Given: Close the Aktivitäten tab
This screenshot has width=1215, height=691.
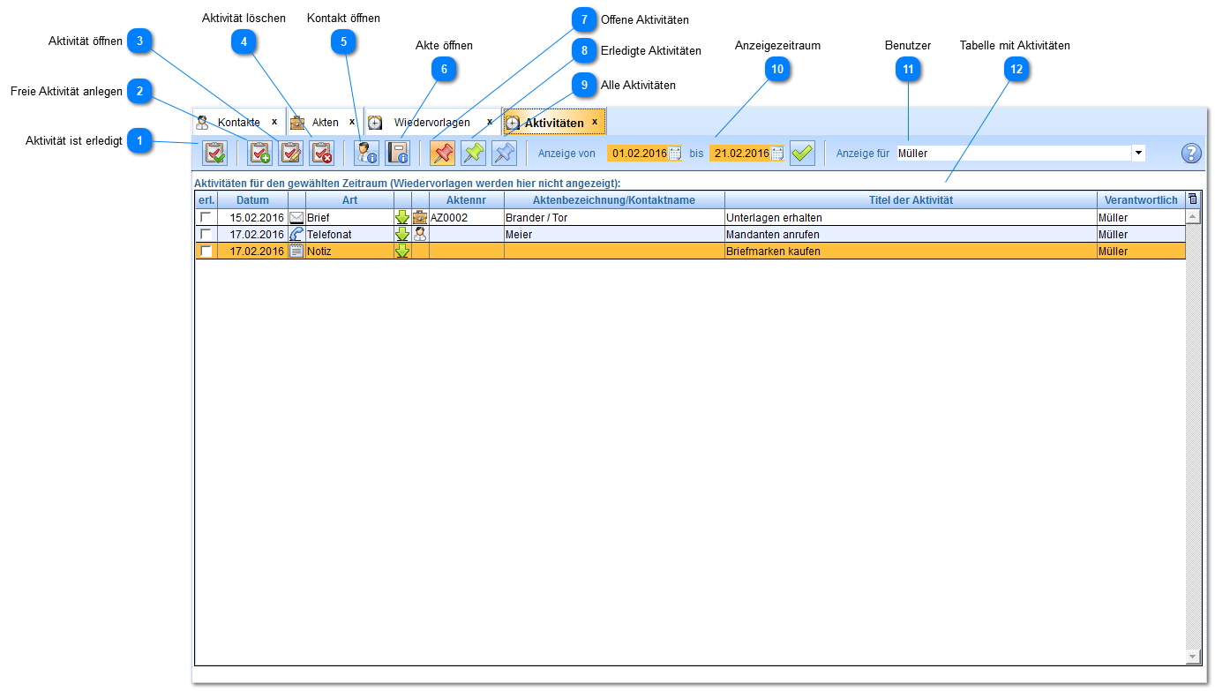Looking at the screenshot, I should click(595, 122).
